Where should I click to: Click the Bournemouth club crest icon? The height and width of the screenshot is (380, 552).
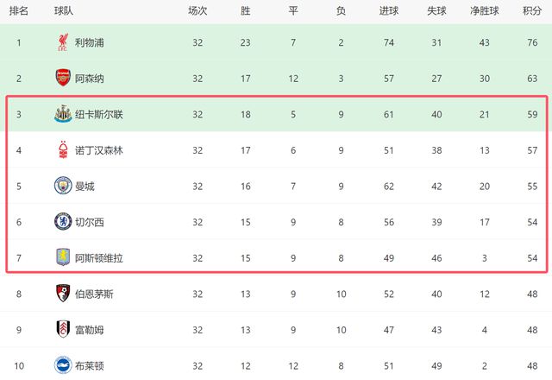(63, 294)
